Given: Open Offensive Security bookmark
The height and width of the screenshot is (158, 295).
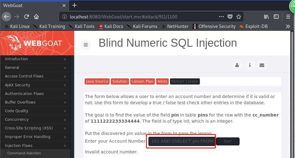Looking at the screenshot, I should tap(214, 26).
